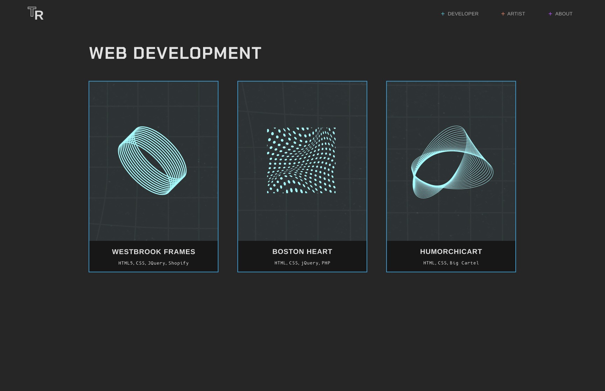The height and width of the screenshot is (391, 605).
Task: Open the About page link
Action: (x=564, y=14)
